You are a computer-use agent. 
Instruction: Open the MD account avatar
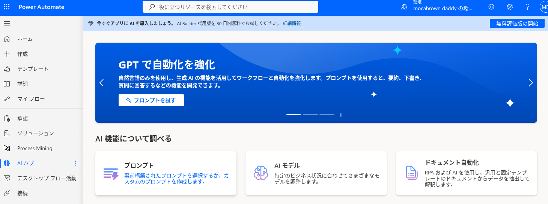[544, 7]
